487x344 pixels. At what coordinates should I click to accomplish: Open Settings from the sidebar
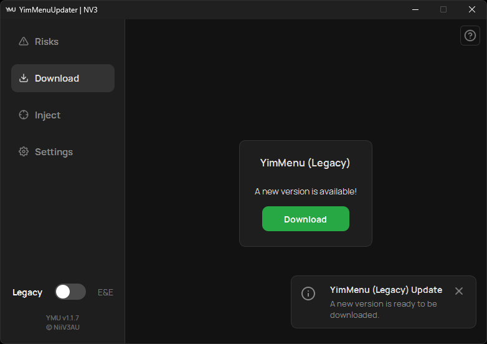coord(63,151)
